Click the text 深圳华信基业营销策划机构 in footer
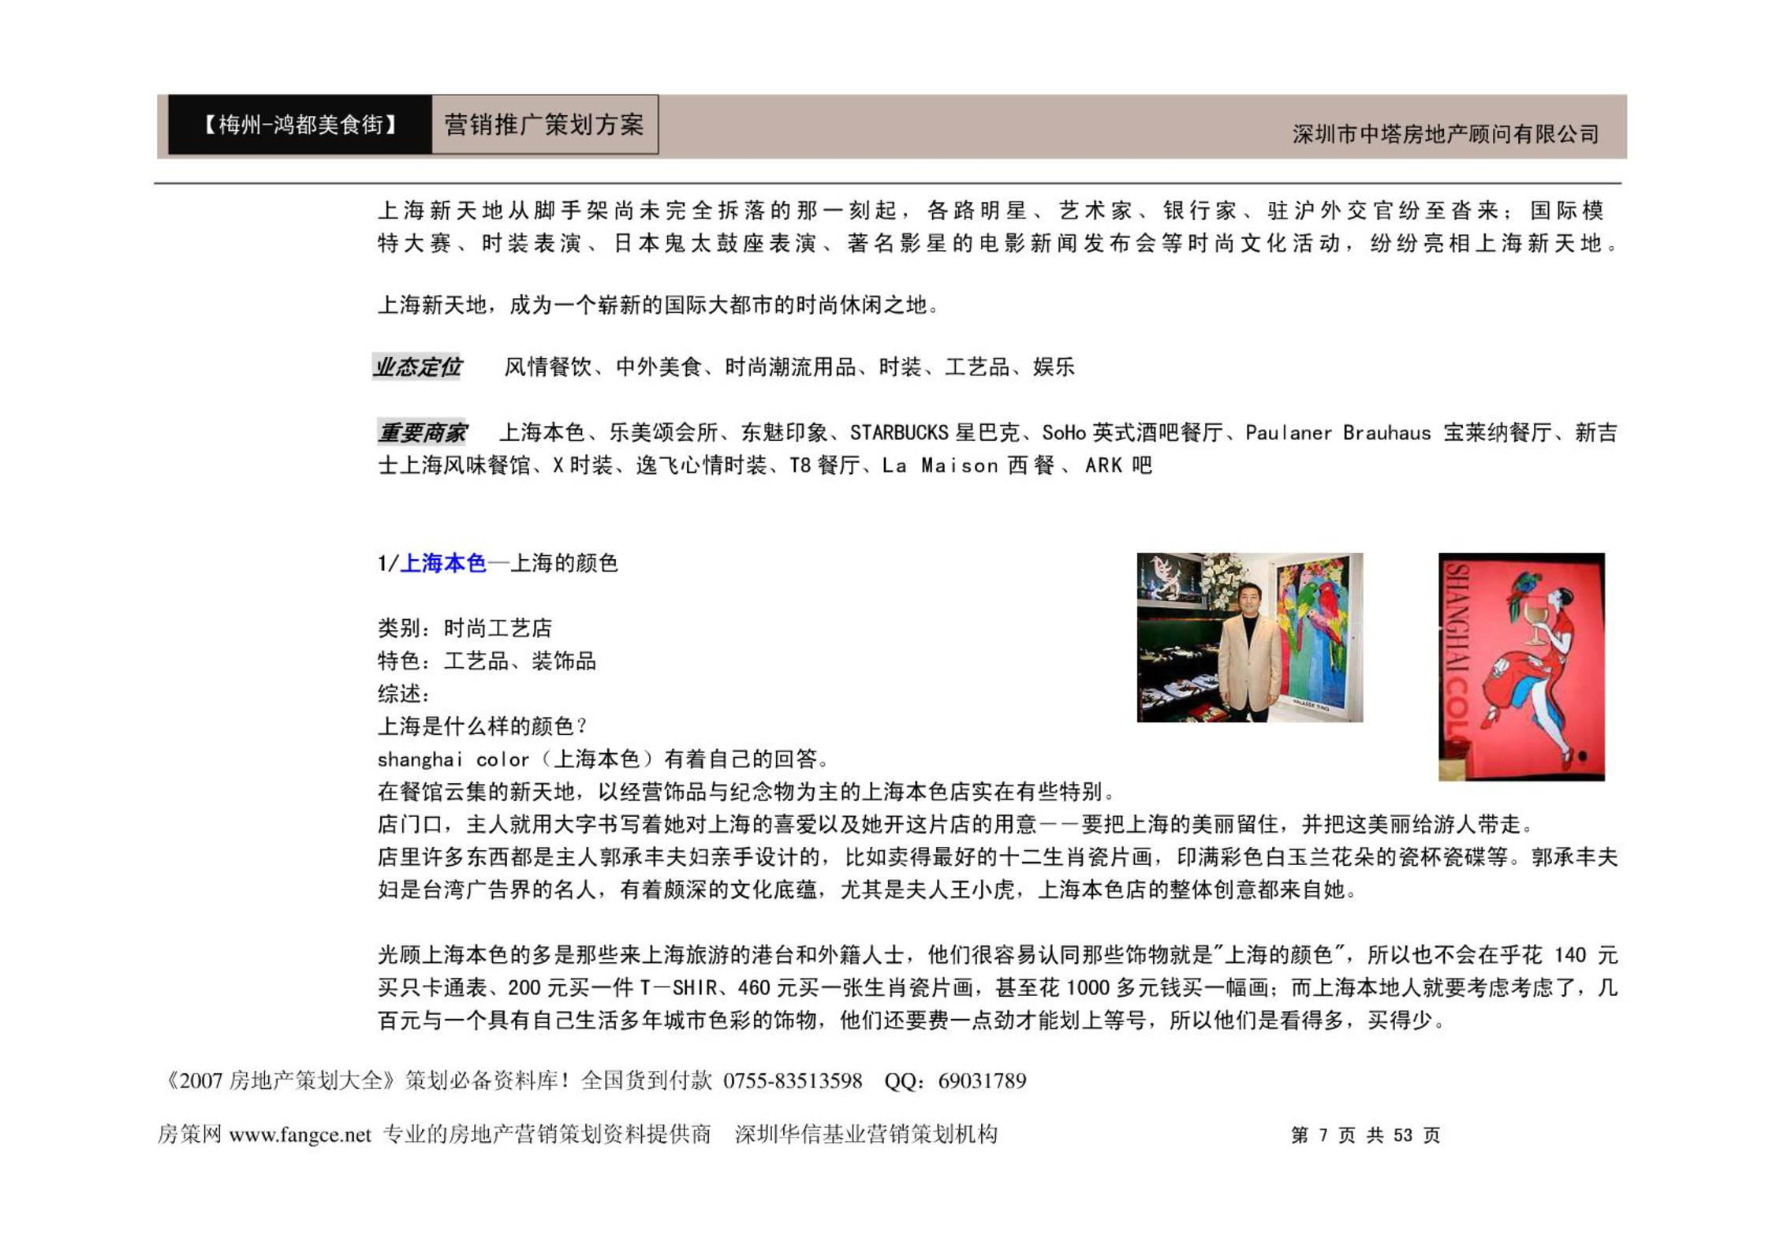This screenshot has width=1776, height=1257. [x=866, y=1135]
